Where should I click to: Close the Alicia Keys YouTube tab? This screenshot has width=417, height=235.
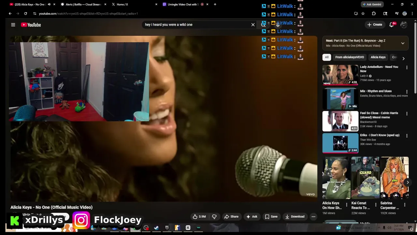[x=54, y=4]
